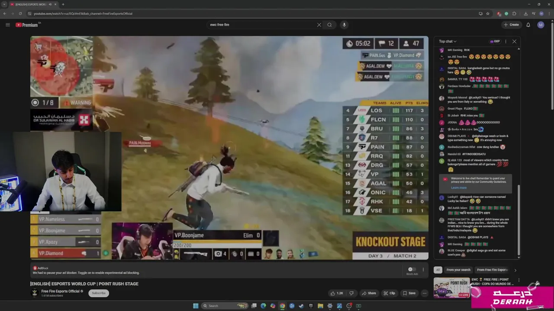Reload the page
The height and width of the screenshot is (311, 554).
coord(20,13)
